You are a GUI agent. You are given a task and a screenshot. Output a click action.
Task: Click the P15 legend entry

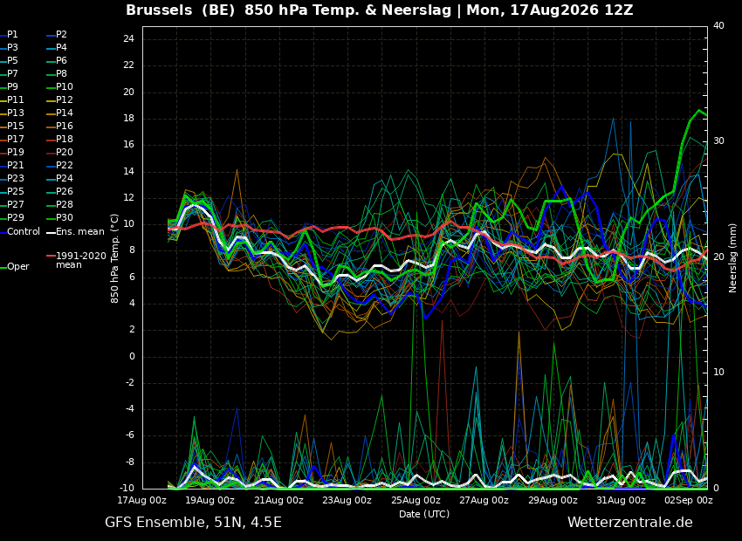pyautogui.click(x=12, y=126)
